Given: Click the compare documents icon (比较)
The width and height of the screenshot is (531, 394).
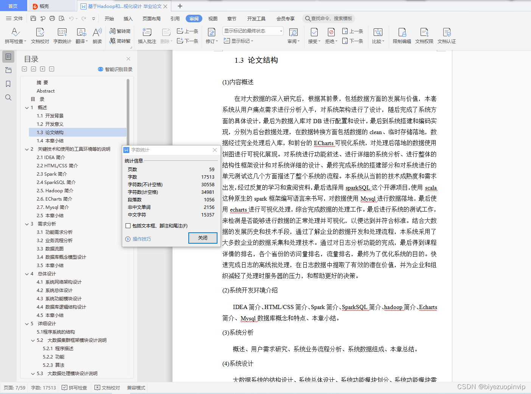Looking at the screenshot, I should coord(378,36).
